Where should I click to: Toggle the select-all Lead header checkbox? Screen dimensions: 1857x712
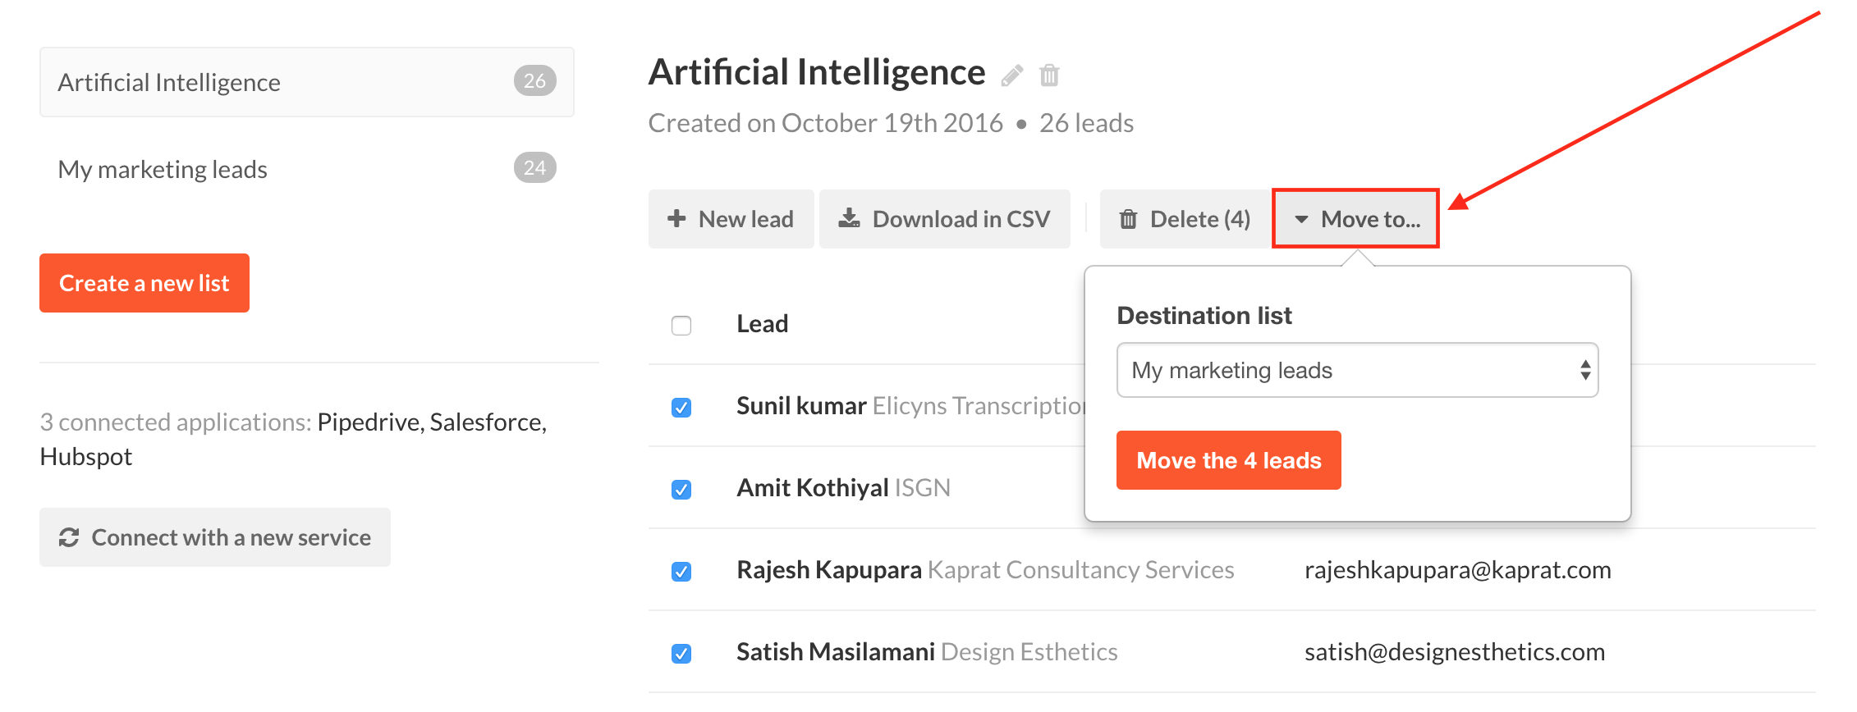click(x=681, y=326)
